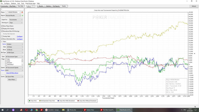The width and height of the screenshot is (199, 112).
Task: Switch to the My Reports tab
Action: click(56, 6)
